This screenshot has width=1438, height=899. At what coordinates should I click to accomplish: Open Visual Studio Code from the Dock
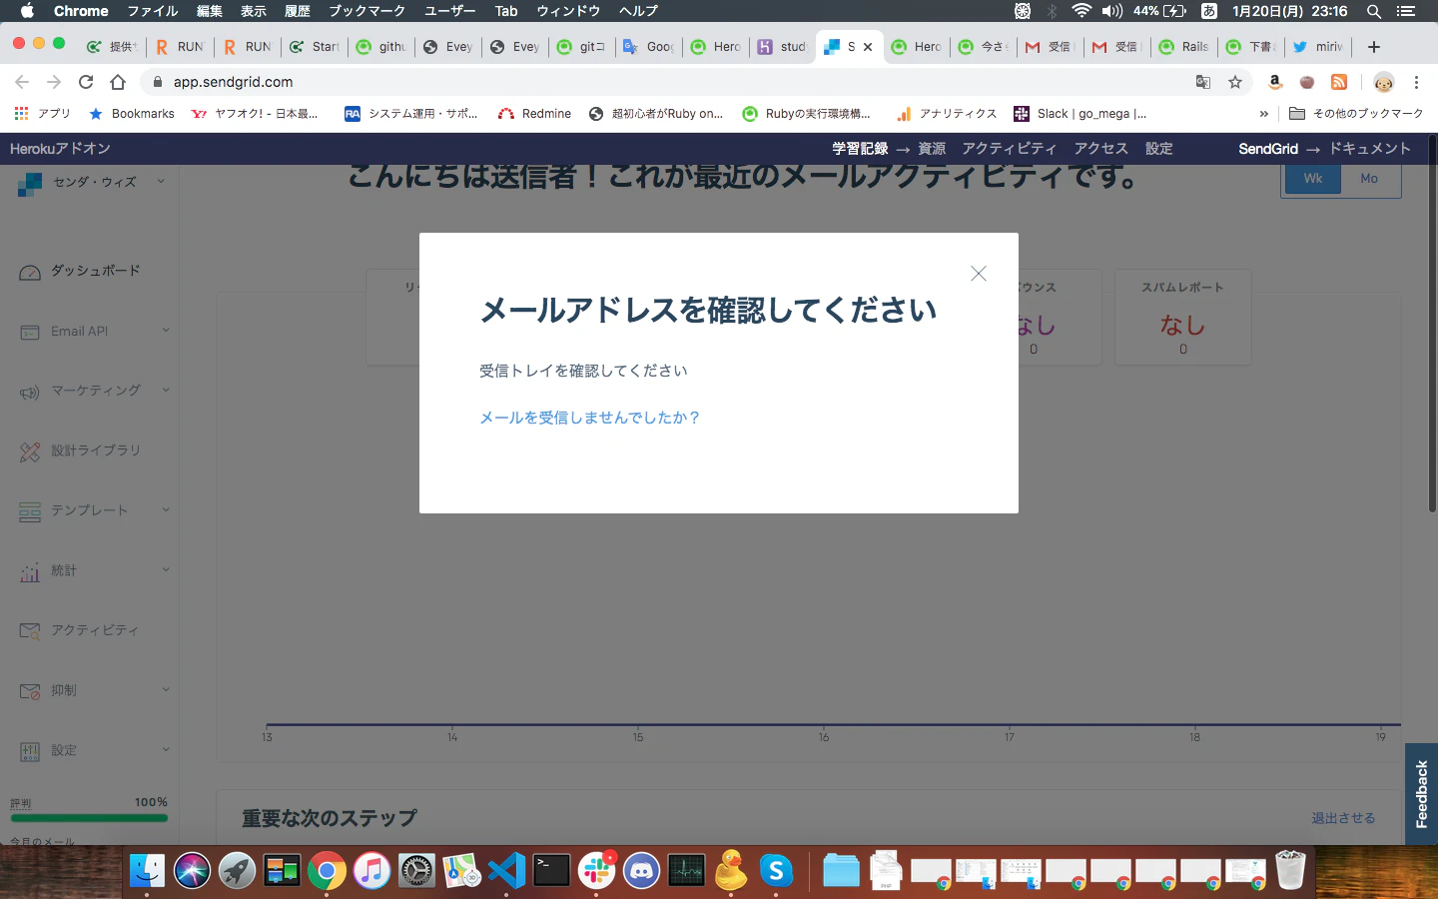point(506,871)
